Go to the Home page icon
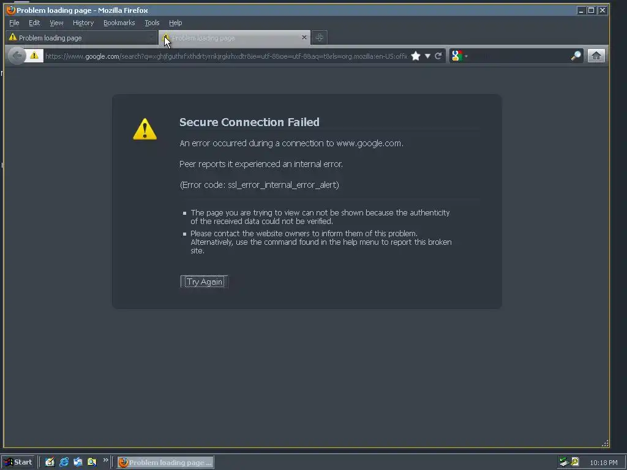The width and height of the screenshot is (627, 470). click(x=596, y=56)
